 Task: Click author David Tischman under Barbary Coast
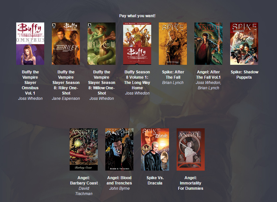(84, 191)
